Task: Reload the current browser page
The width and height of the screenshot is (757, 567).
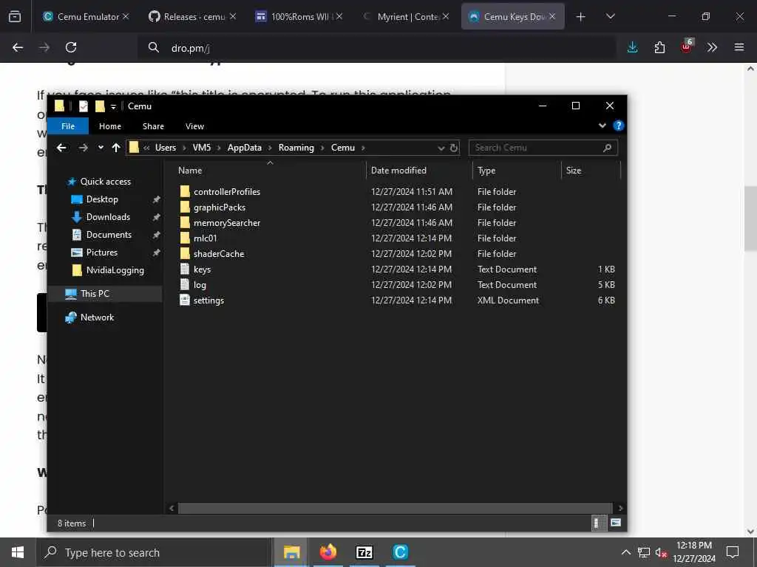Action: click(x=71, y=47)
